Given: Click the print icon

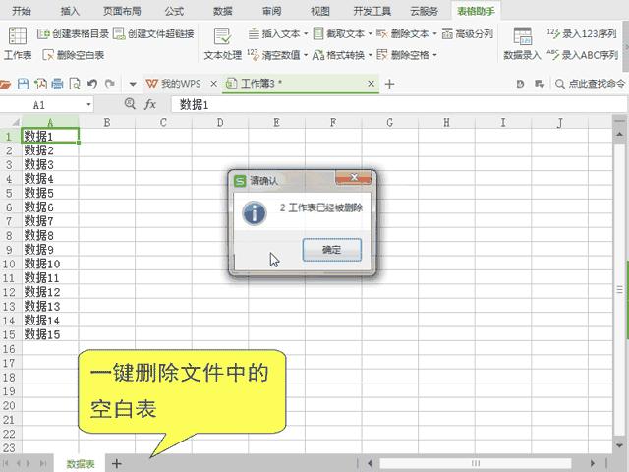Looking at the screenshot, I should point(57,84).
